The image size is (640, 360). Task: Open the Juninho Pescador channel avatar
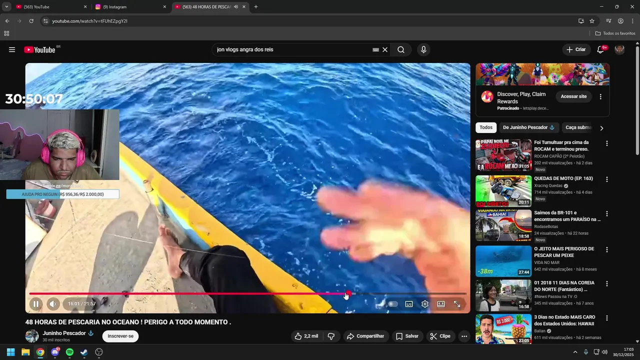(32, 336)
